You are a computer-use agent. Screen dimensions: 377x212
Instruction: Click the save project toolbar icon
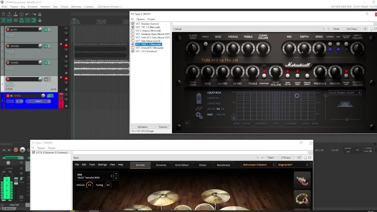pos(16,14)
